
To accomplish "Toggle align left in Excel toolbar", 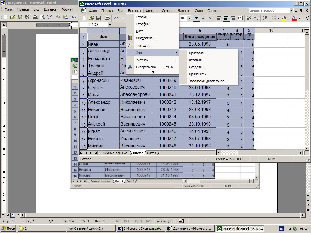I will pos(219,18).
